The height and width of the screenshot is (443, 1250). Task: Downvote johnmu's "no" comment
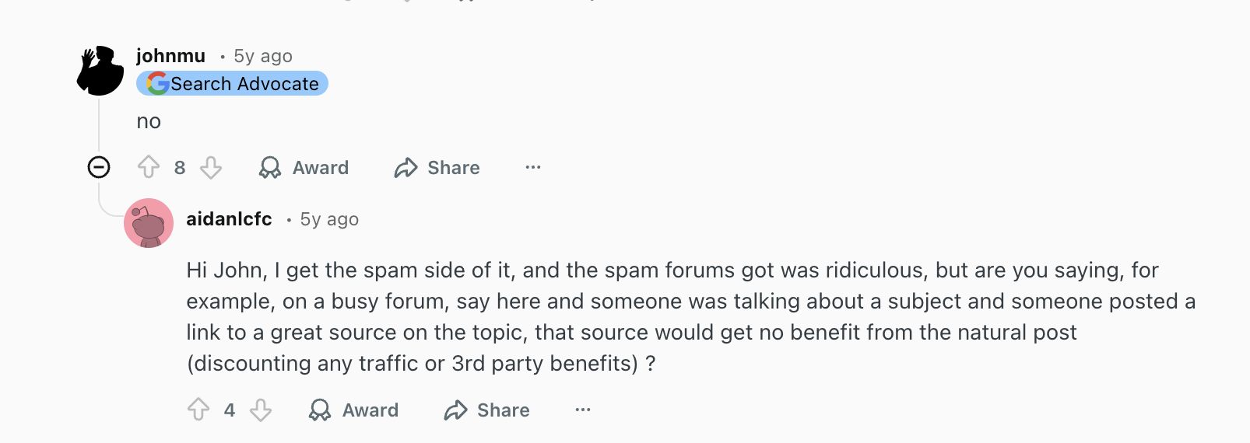pos(211,167)
